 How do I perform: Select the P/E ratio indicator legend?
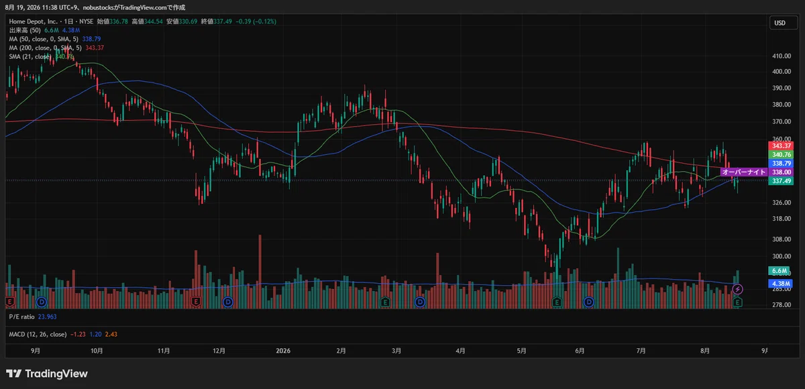[21, 316]
